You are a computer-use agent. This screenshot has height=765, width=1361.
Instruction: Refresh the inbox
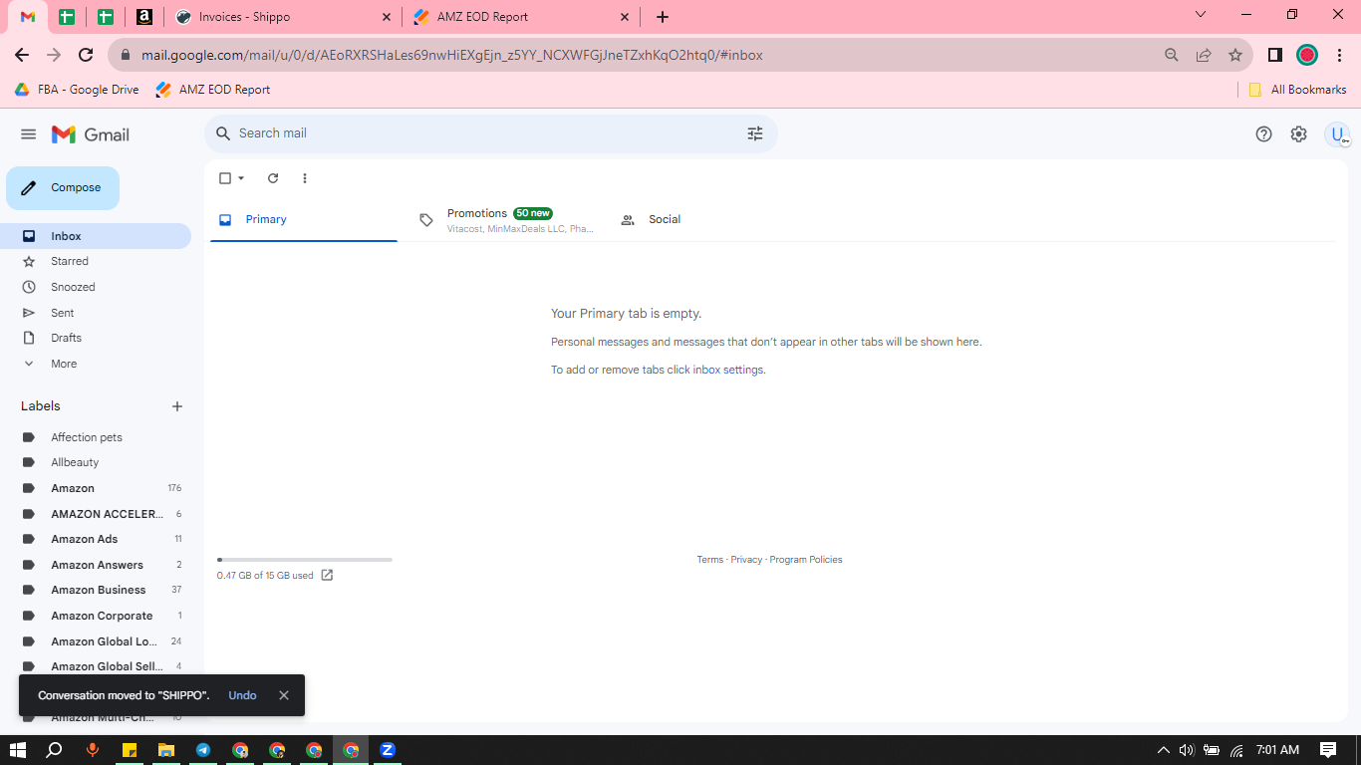273,178
